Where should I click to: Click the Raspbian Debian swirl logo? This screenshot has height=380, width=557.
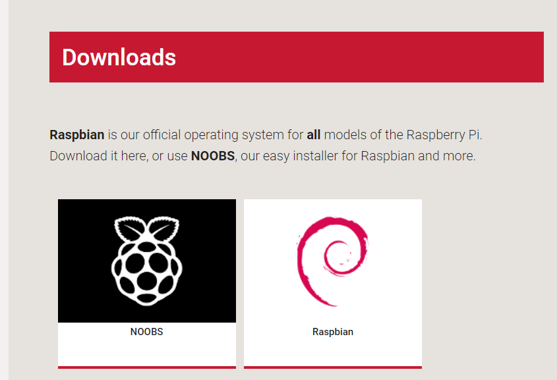pyautogui.click(x=332, y=261)
